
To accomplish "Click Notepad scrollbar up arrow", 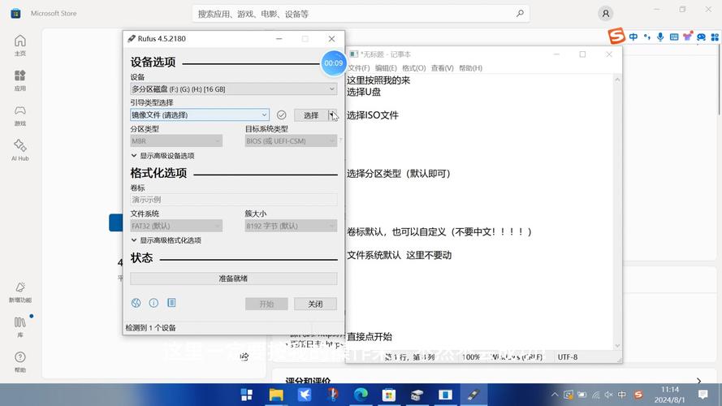I will pos(617,80).
